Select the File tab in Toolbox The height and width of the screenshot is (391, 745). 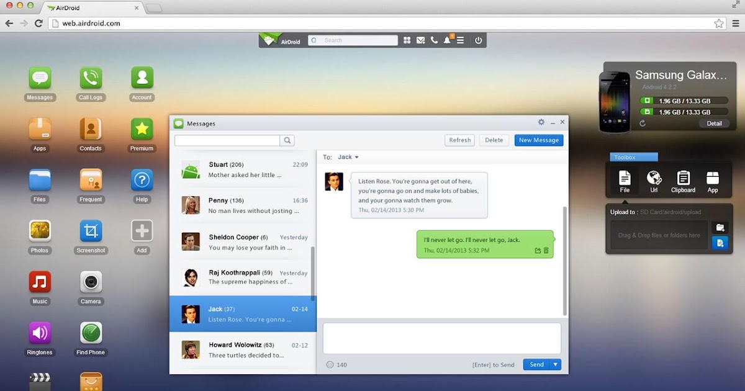[625, 182]
